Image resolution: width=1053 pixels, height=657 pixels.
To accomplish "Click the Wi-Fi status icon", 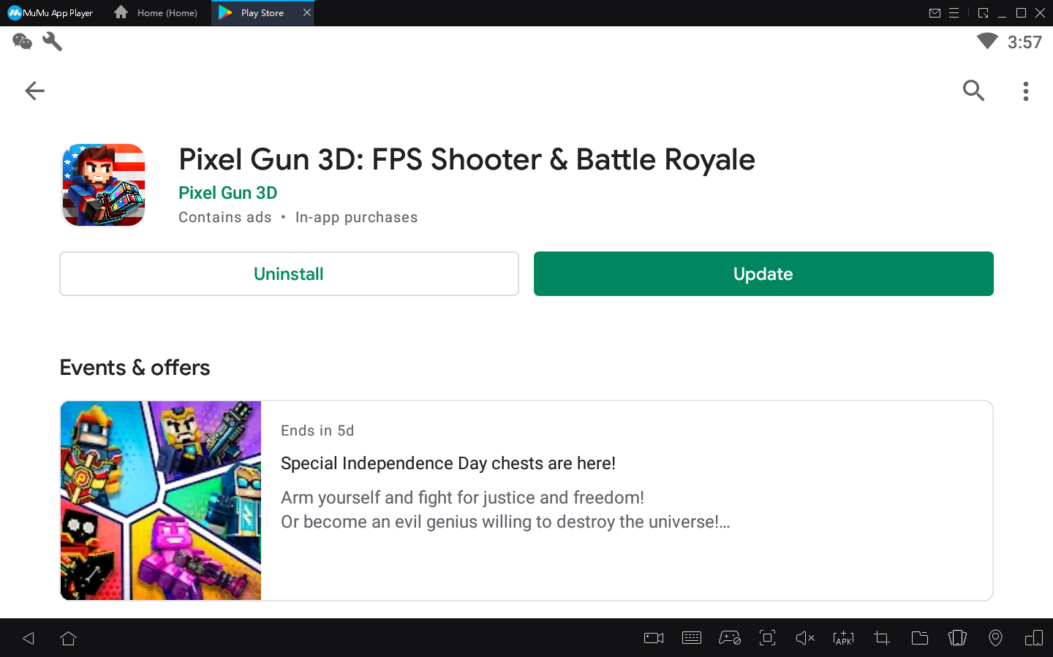I will (x=987, y=42).
